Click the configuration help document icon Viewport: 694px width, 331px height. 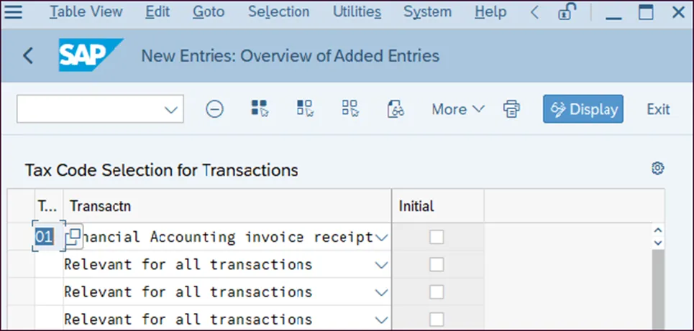pos(395,109)
